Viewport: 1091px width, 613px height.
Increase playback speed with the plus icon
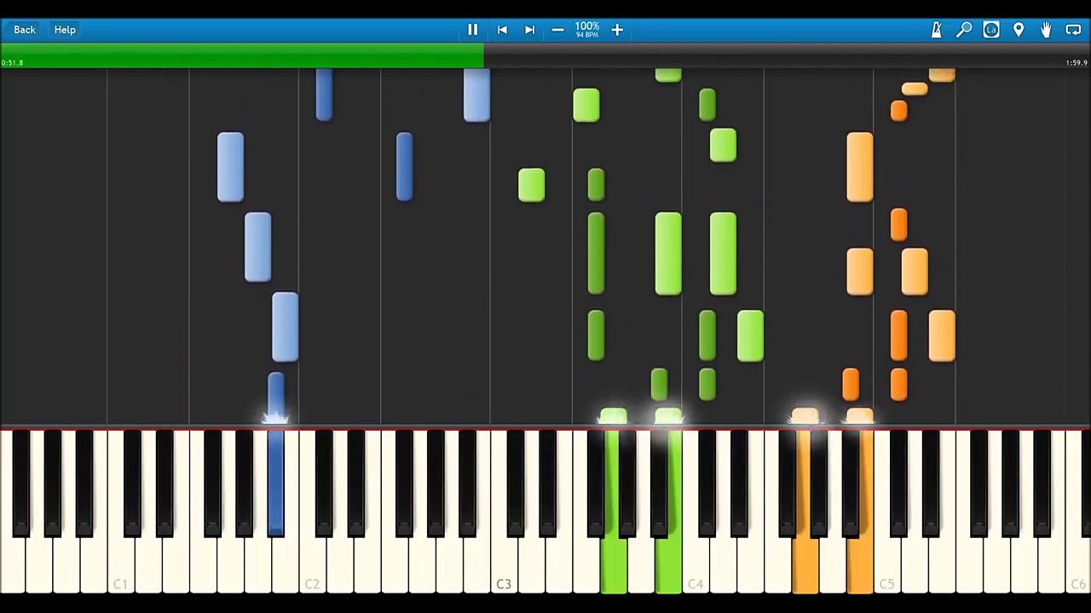click(617, 30)
